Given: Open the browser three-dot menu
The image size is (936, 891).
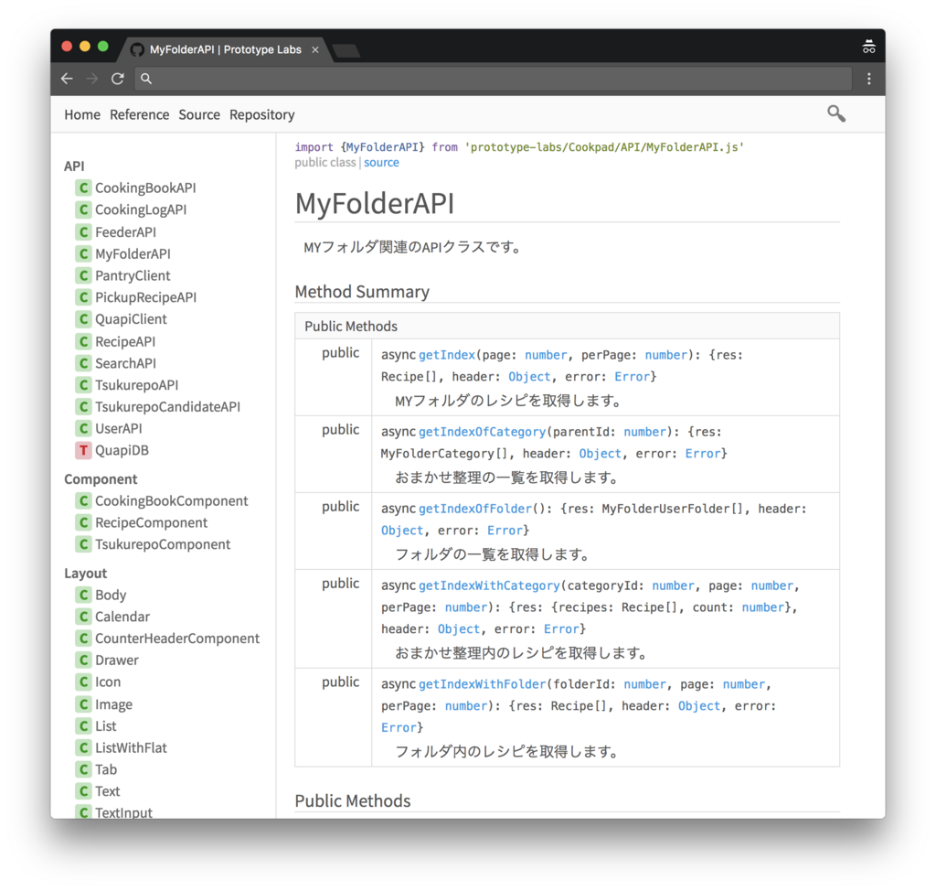Looking at the screenshot, I should (x=869, y=79).
